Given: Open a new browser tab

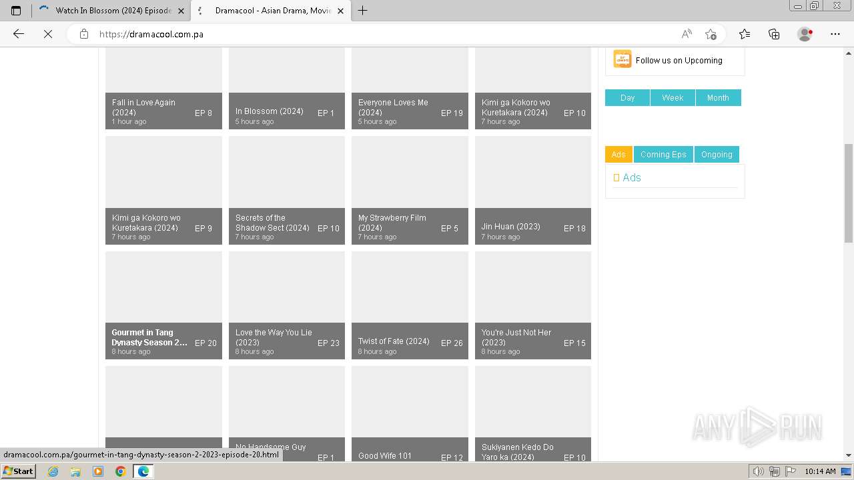Looking at the screenshot, I should click(362, 11).
